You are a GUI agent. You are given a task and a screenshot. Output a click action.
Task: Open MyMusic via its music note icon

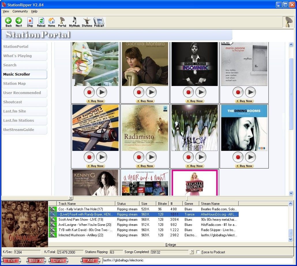coord(74,20)
